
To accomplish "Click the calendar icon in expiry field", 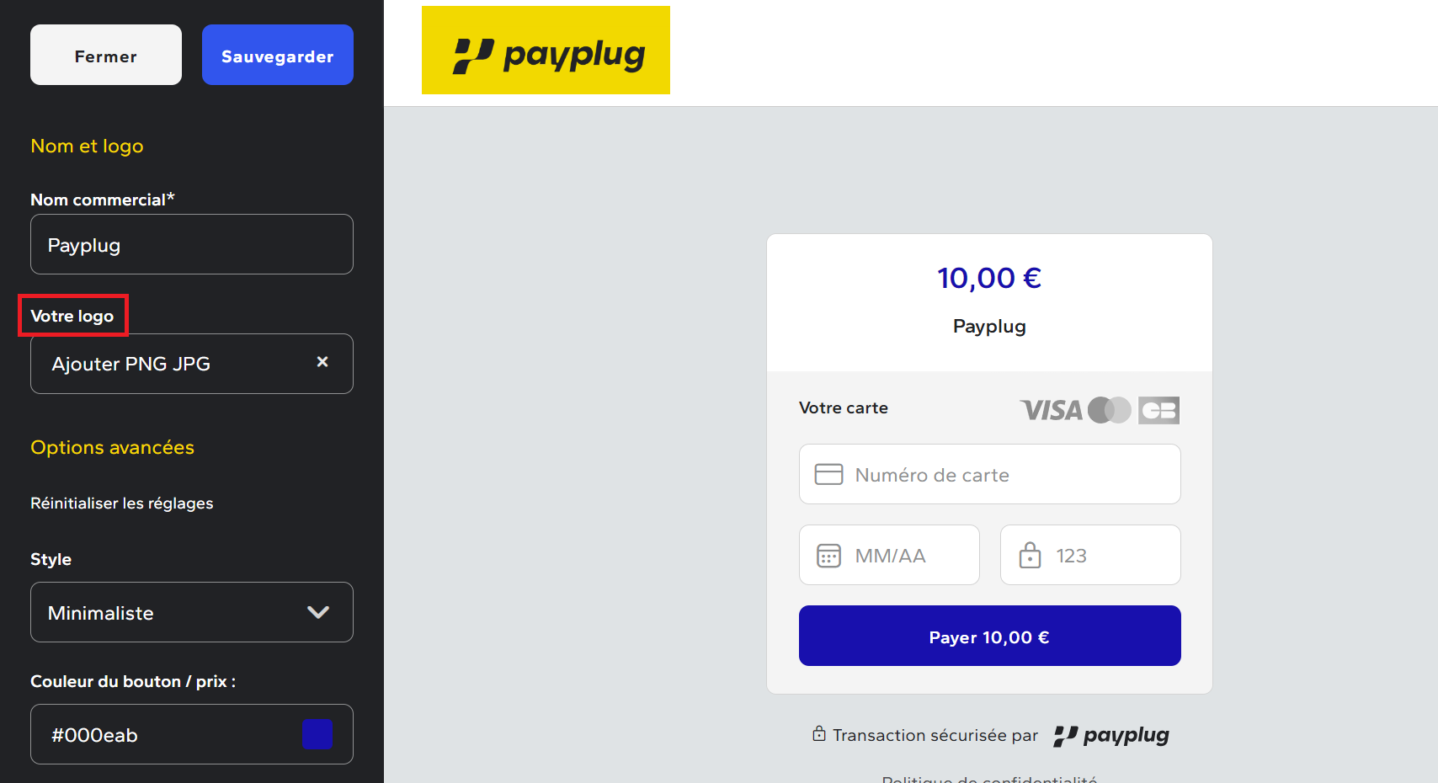I will coord(828,556).
